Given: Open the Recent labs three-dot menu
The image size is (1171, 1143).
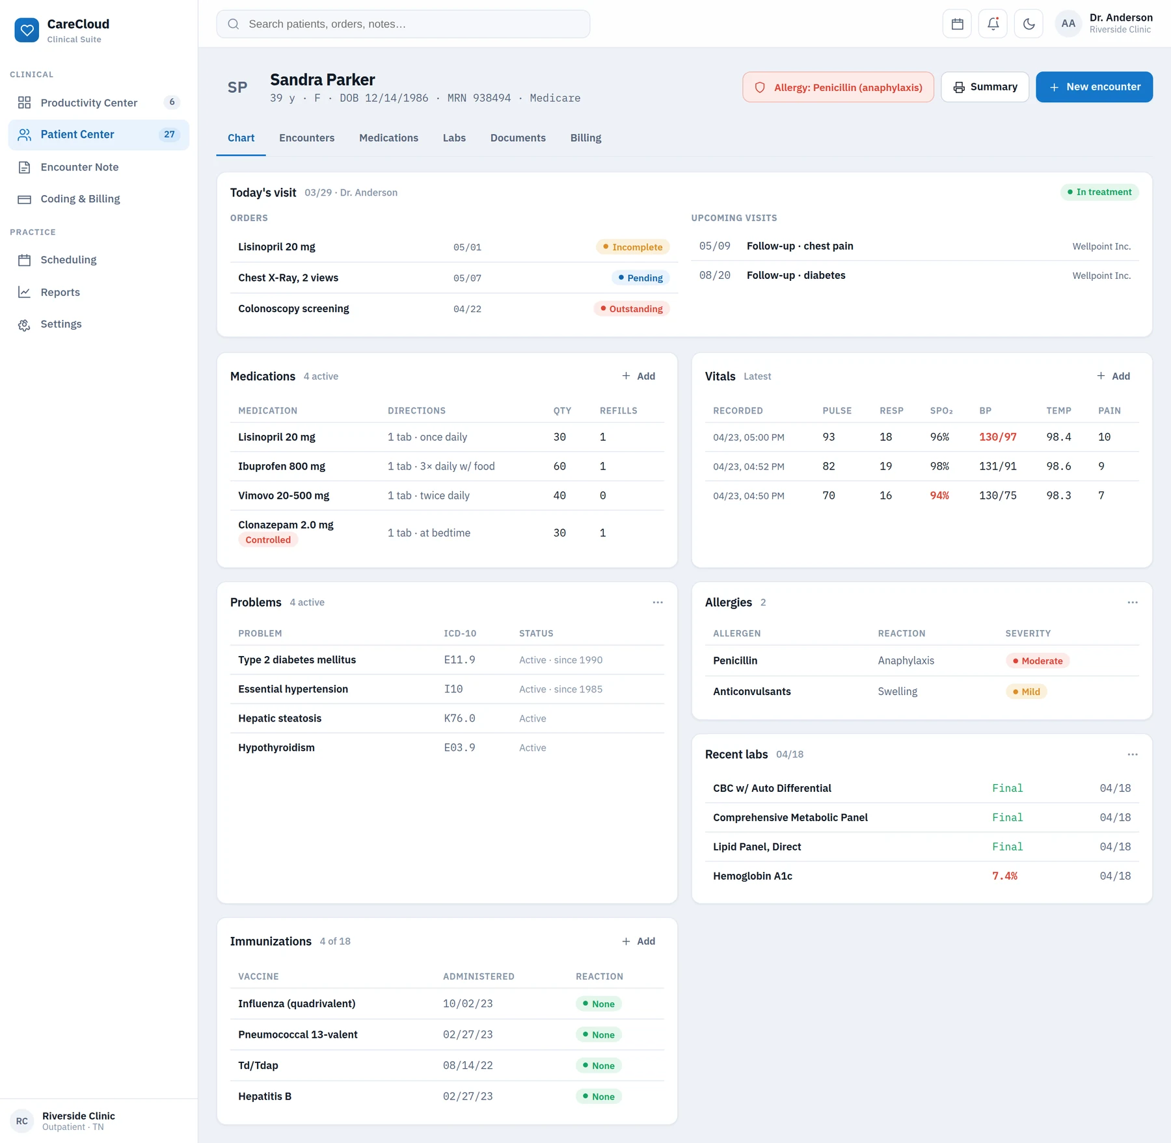Looking at the screenshot, I should (1133, 755).
